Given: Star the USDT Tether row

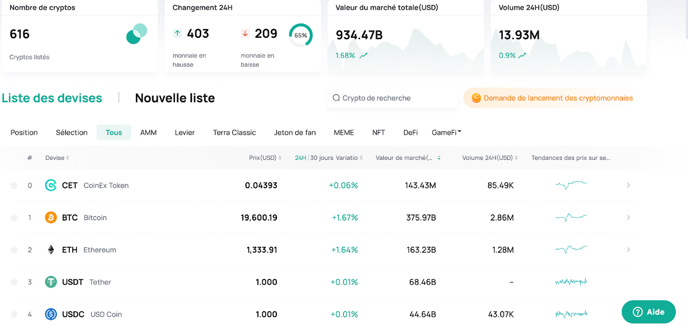Looking at the screenshot, I should 14,282.
